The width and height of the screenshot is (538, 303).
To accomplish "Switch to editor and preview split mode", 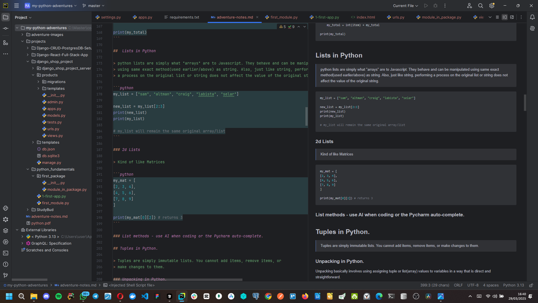I will click(x=505, y=17).
